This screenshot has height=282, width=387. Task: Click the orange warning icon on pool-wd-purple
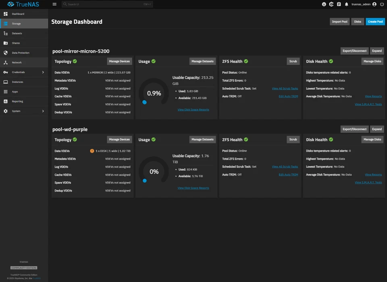tap(92, 151)
